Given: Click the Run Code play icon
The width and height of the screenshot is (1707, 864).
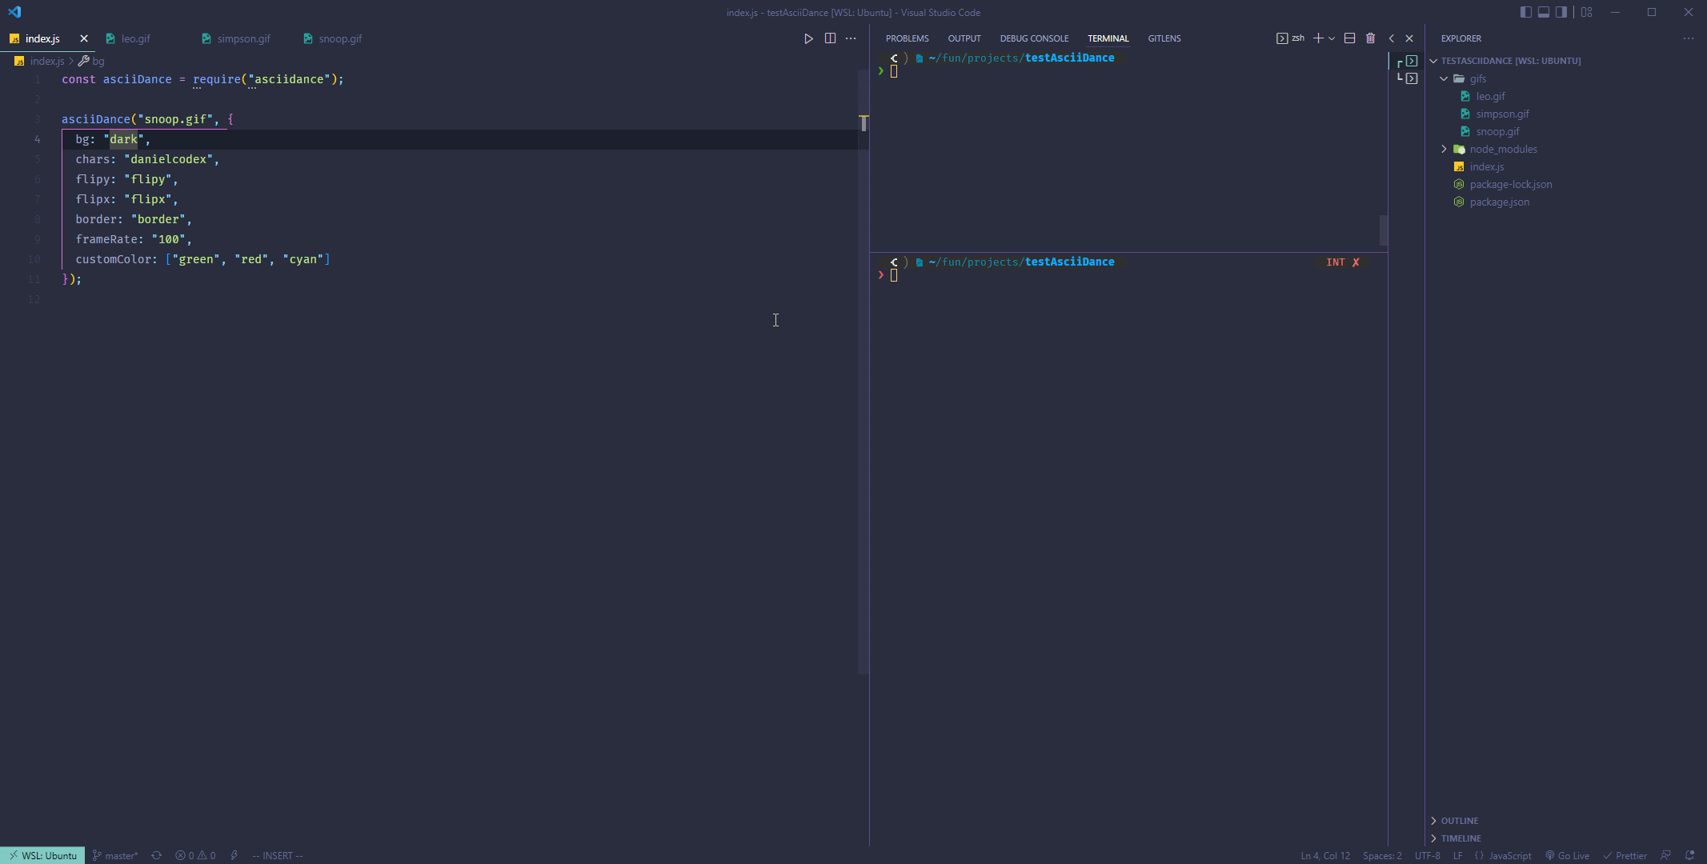Looking at the screenshot, I should (808, 38).
